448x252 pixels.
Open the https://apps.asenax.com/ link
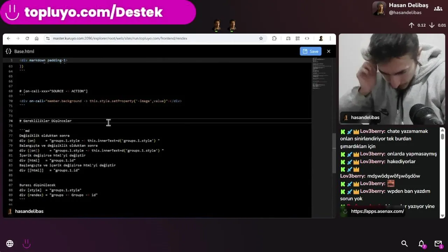(377, 211)
